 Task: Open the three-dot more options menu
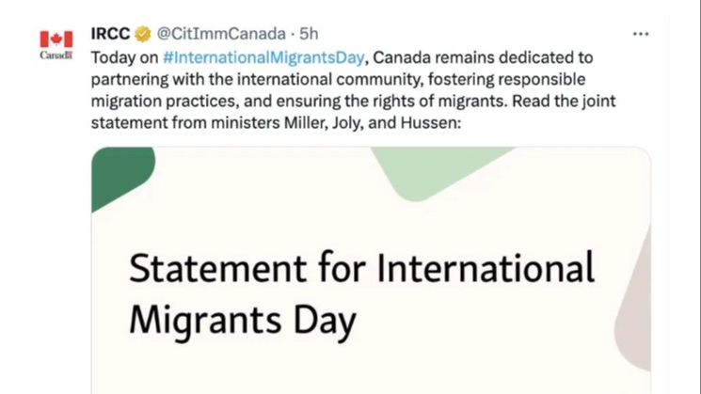coord(641,34)
